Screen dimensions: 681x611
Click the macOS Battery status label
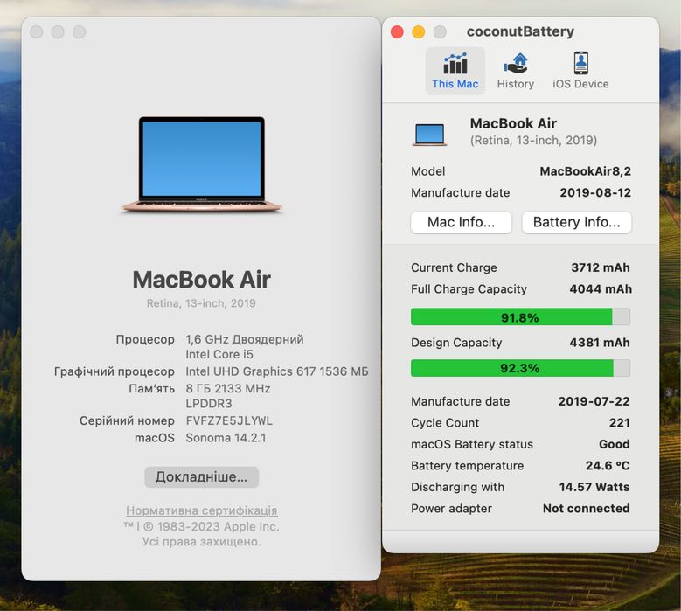point(472,444)
